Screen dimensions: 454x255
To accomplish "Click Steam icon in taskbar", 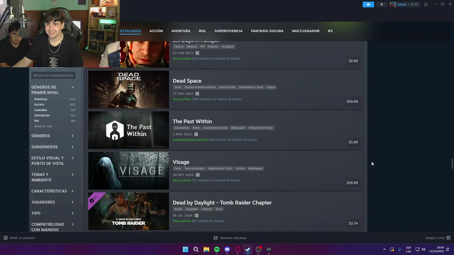I will (x=248, y=249).
